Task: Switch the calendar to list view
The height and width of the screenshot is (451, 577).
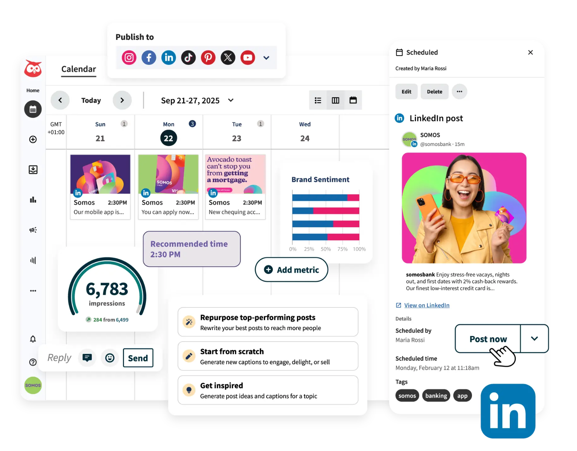Action: point(317,100)
